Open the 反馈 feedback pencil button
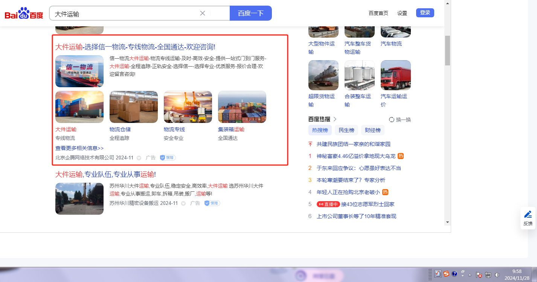This screenshot has height=282, width=537. tap(528, 218)
